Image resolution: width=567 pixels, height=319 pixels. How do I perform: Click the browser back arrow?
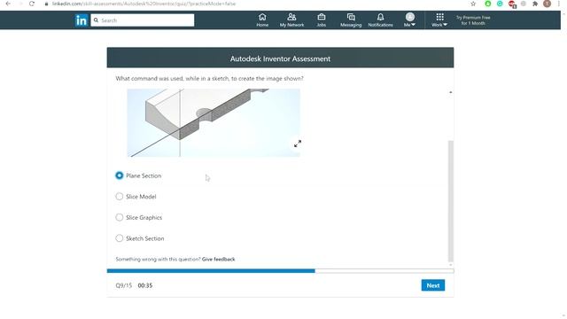tap(8, 4)
